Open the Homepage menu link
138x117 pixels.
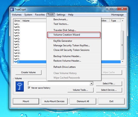tap(117, 14)
